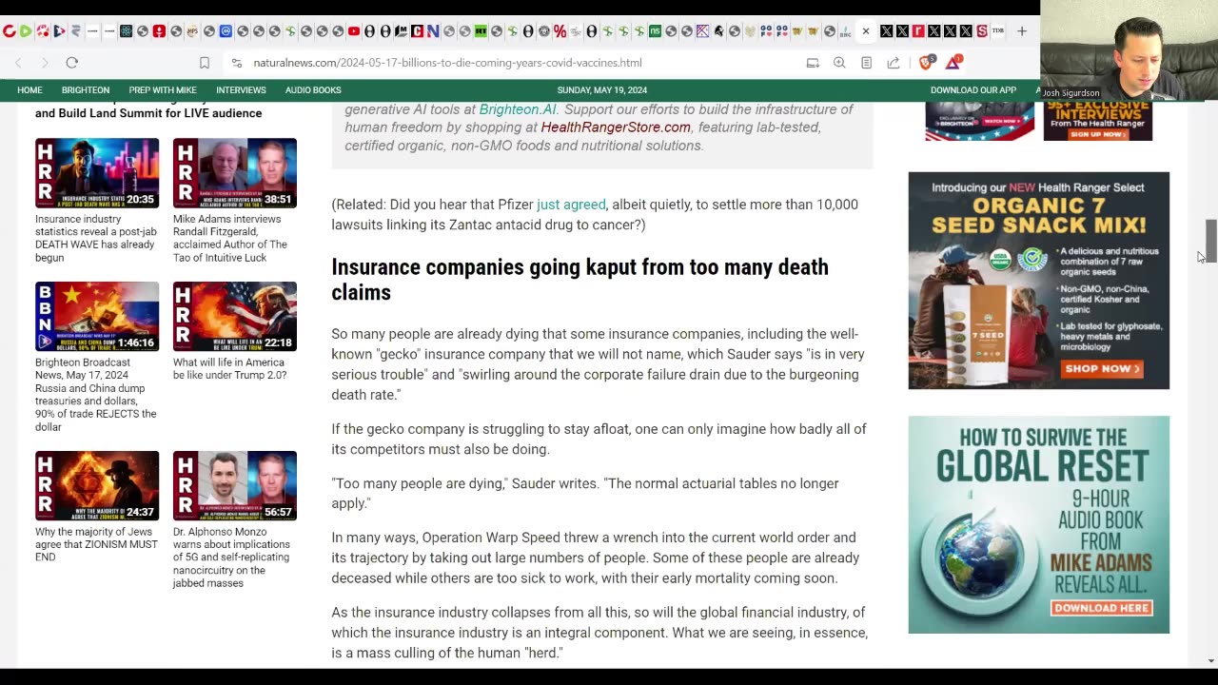Open 'Brighteon Broadcast News, May 17' title
The height and width of the screenshot is (685, 1218).
(96, 395)
